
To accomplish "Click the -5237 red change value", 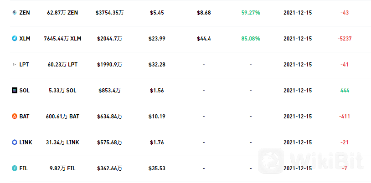I will (345, 39).
